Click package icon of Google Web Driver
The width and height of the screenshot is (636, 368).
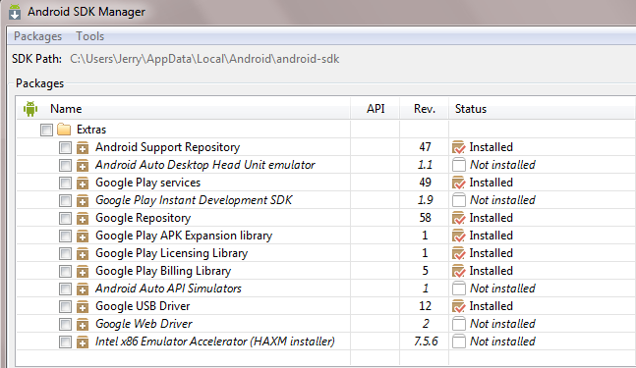pos(83,324)
